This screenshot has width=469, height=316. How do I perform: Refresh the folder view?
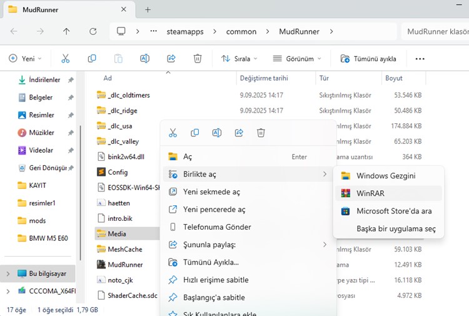click(93, 31)
